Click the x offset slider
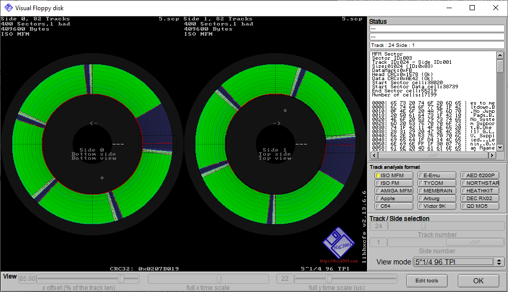 (x=88, y=278)
